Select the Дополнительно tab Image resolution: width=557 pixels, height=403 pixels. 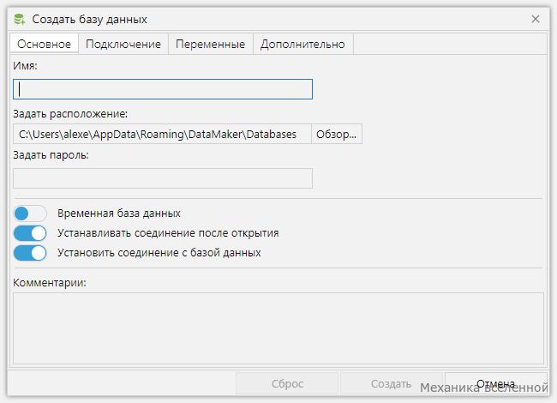point(302,44)
